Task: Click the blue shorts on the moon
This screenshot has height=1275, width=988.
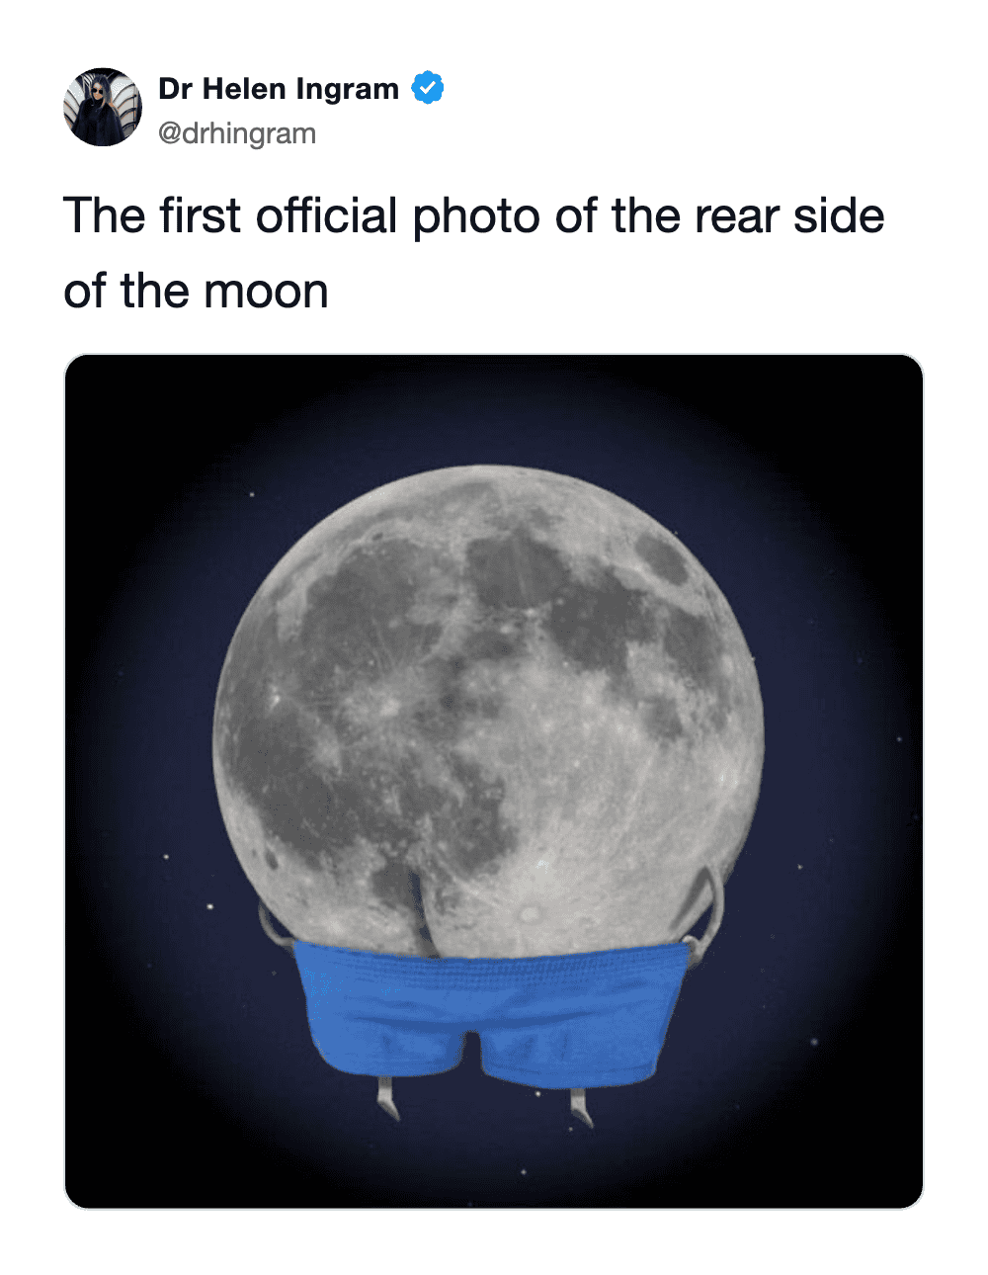Action: 490,1008
